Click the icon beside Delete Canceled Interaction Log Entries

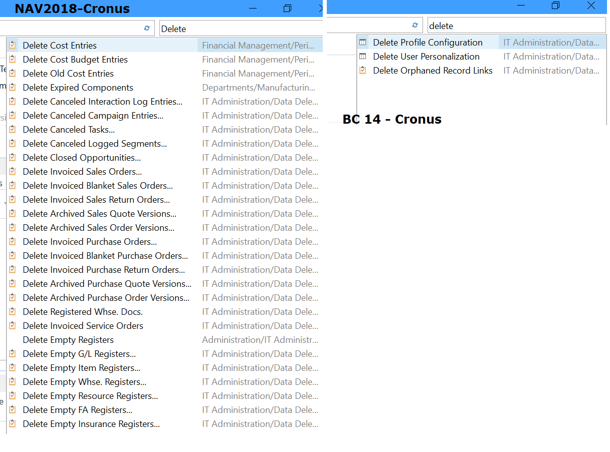point(13,101)
